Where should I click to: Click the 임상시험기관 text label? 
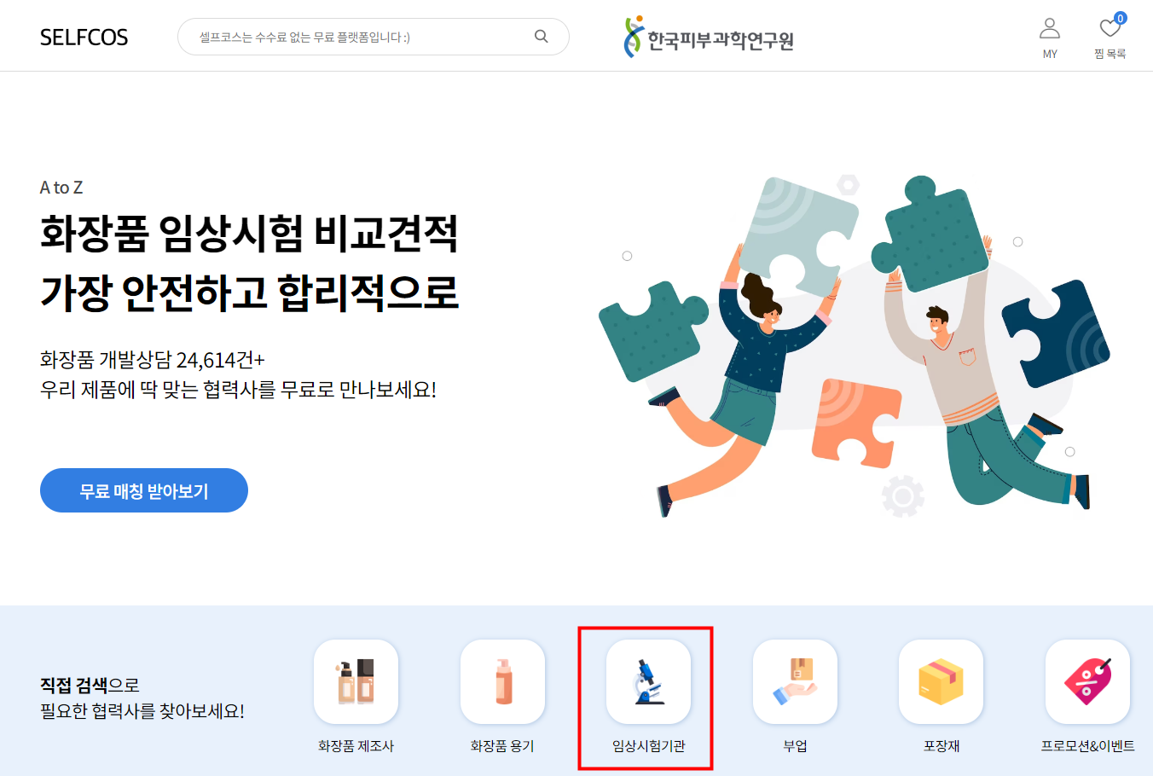(648, 746)
